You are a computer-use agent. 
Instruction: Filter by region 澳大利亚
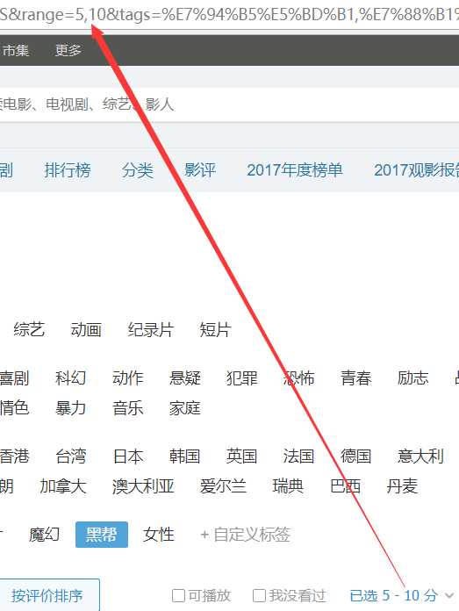(x=143, y=486)
